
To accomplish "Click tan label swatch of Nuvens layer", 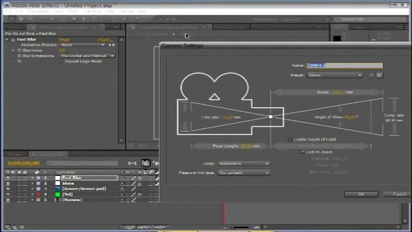I will click(x=39, y=200).
